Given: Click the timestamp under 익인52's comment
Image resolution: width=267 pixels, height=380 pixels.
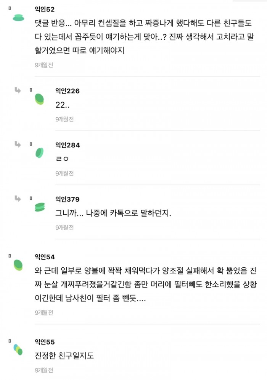Looking at the screenshot, I should click(x=44, y=65).
